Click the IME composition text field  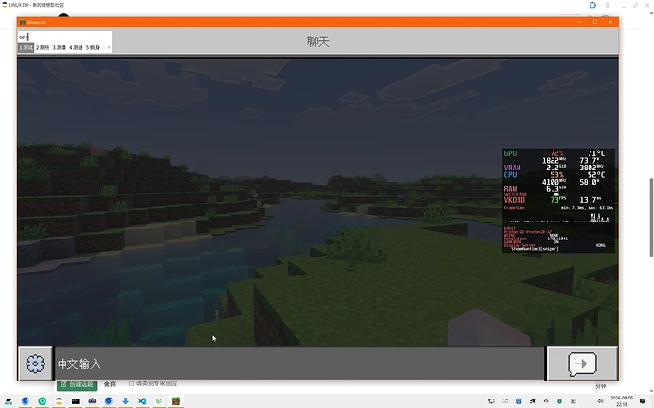click(x=64, y=37)
